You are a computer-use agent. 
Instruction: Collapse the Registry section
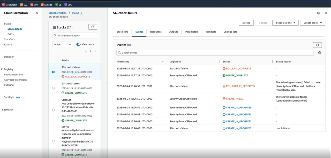coord(2,69)
